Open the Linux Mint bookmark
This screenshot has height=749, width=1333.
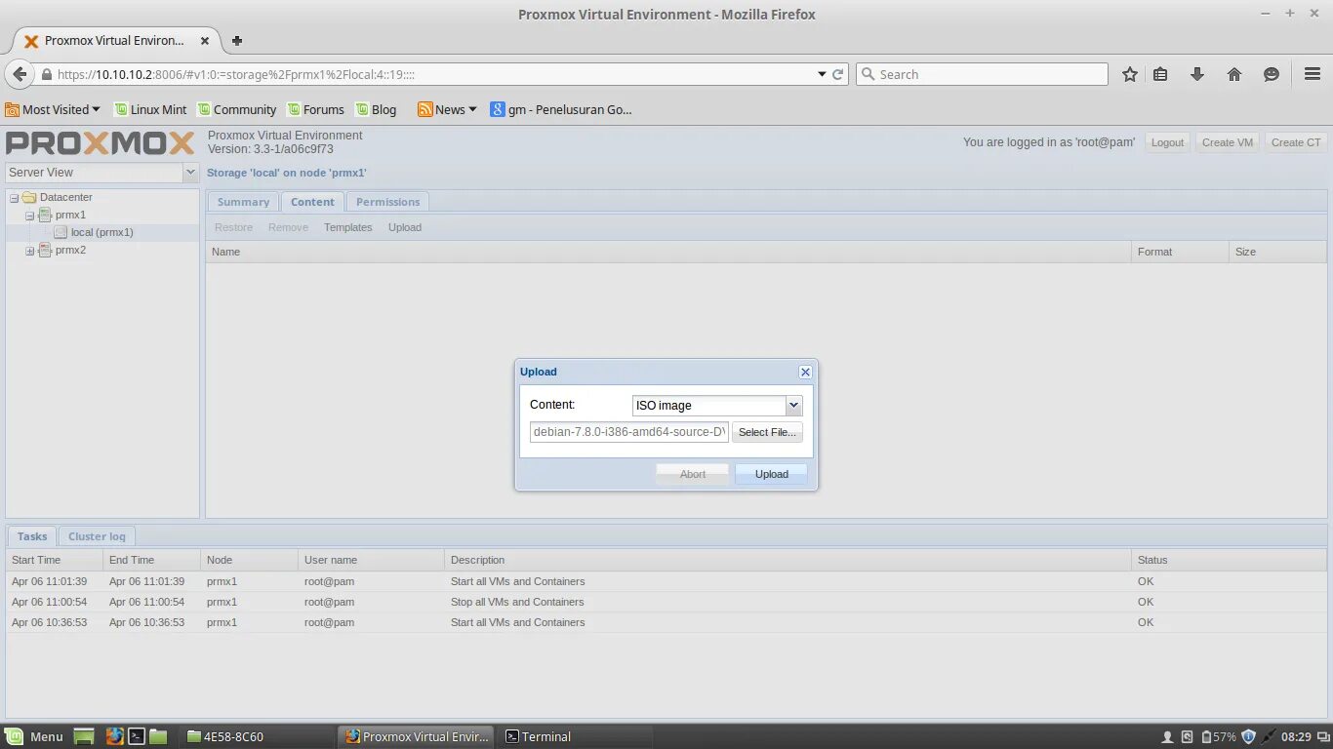pos(150,109)
